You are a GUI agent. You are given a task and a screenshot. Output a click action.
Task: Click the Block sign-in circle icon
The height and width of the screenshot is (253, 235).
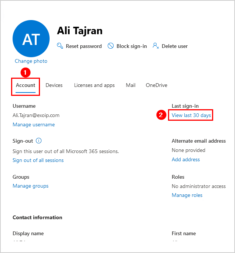pos(110,46)
